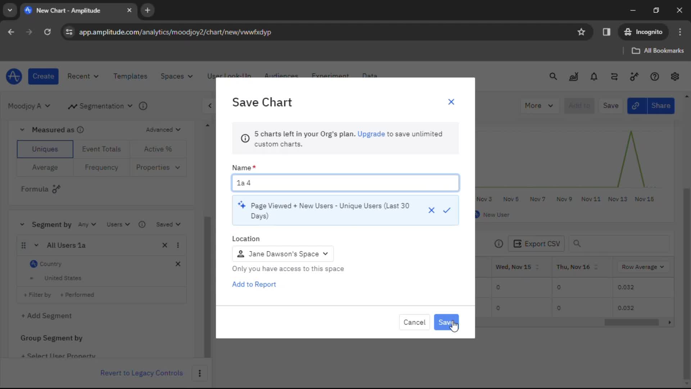Click the Upgrade link in plan notice
The image size is (691, 389).
point(371,134)
